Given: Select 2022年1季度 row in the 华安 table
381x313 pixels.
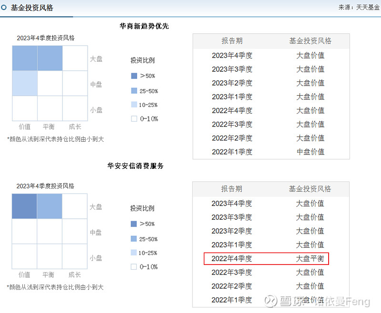Looking at the screenshot, I should (271, 300).
